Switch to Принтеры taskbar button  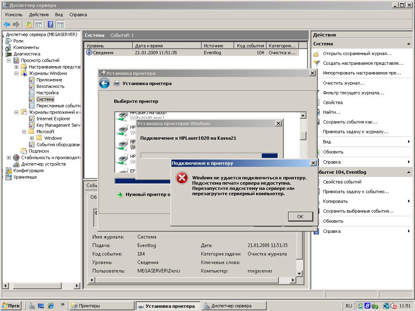click(102, 306)
